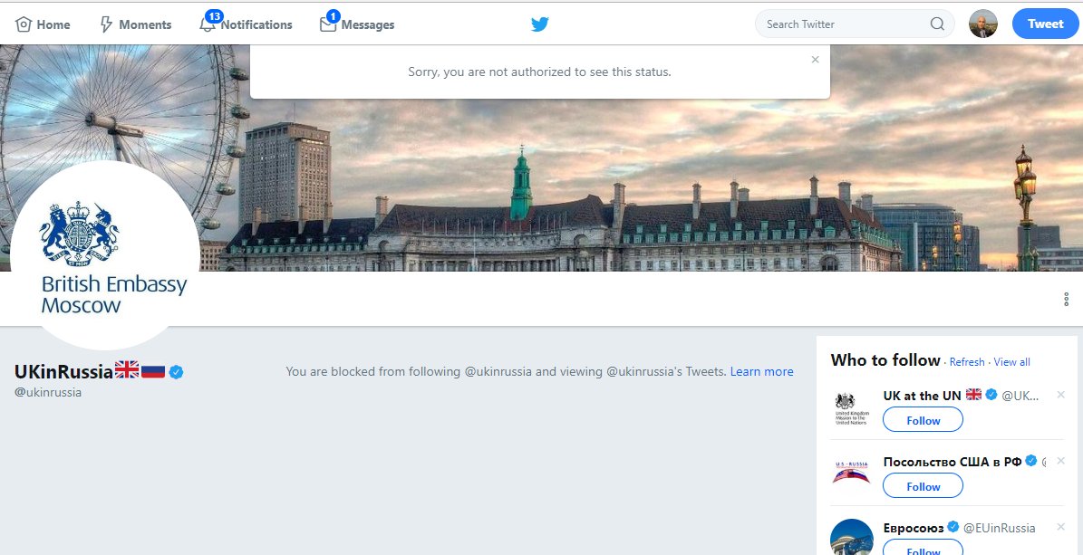Image resolution: width=1083 pixels, height=555 pixels.
Task: Follow UK at the UN
Action: 923,420
